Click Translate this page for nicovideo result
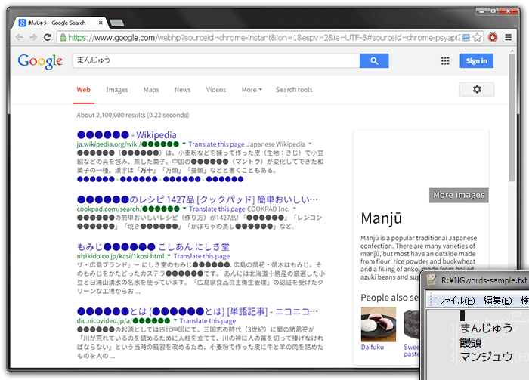The image size is (529, 380). point(208,320)
